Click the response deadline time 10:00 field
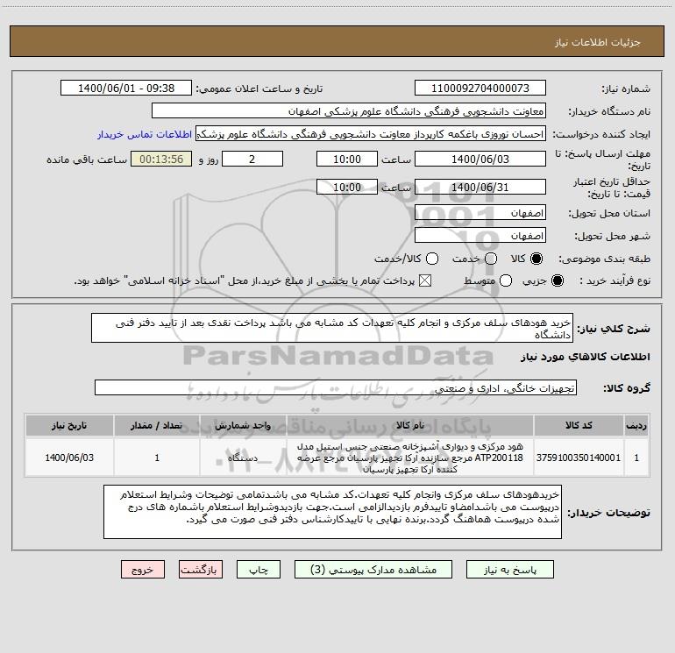Viewport: 675px width, 653px height. (347, 159)
